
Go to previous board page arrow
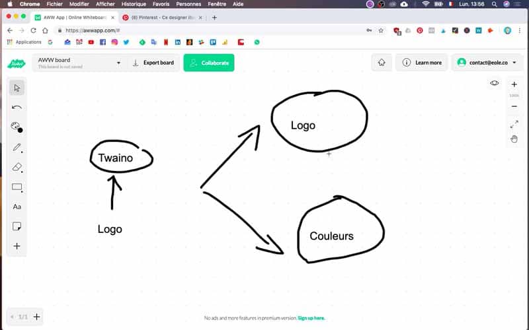point(12,317)
